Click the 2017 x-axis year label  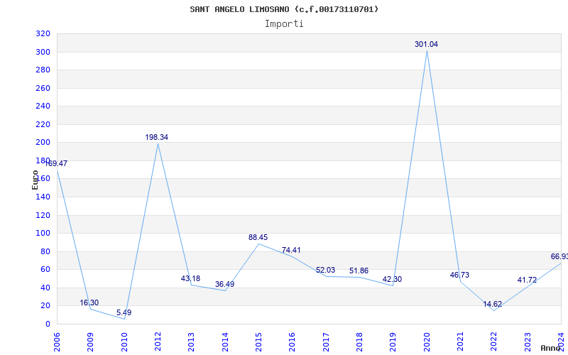pyautogui.click(x=326, y=342)
